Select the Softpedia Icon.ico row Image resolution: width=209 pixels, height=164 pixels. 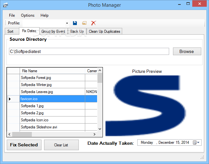(x=52, y=120)
